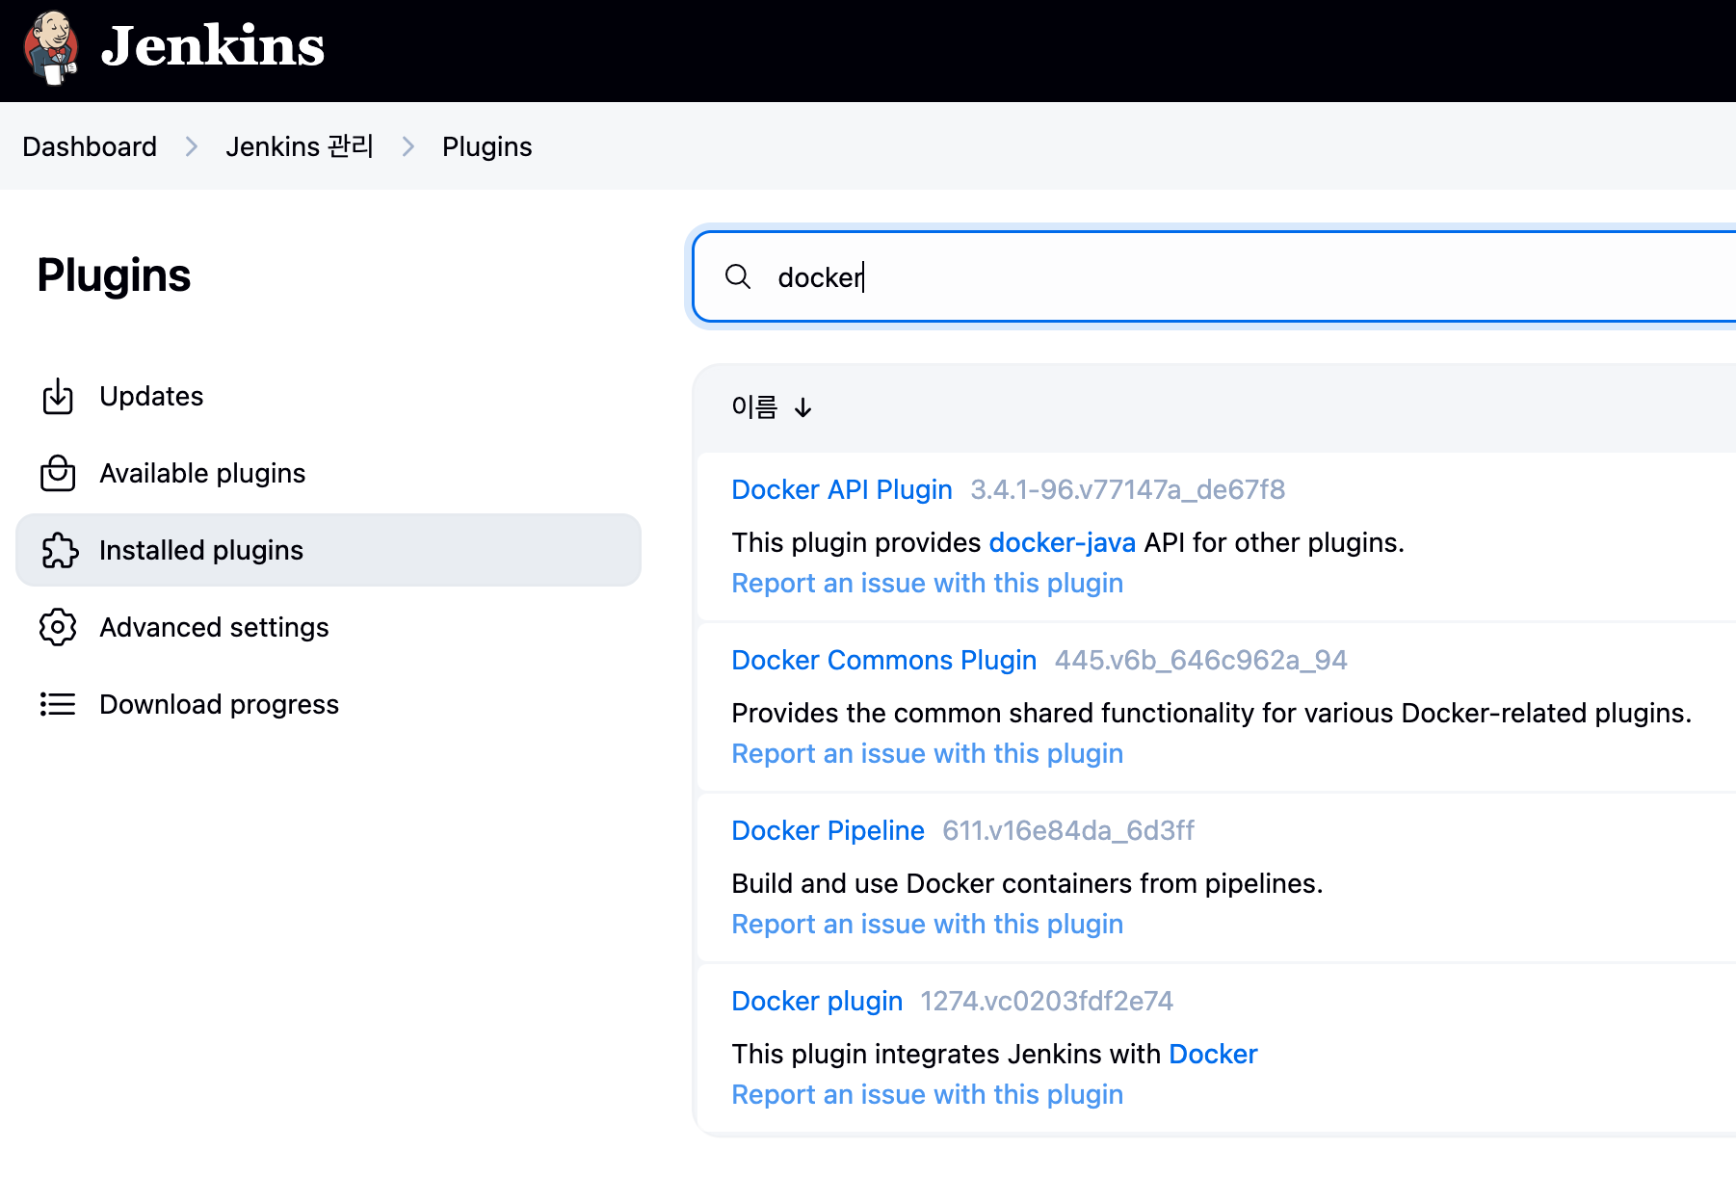Screen dimensions: 1736x1202
Task: Click the Updates download icon
Action: point(58,396)
